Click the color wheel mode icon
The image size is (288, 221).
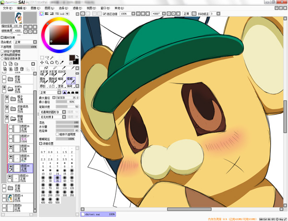point(42,14)
